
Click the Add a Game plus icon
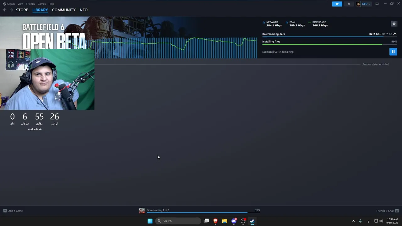[x=5, y=211]
